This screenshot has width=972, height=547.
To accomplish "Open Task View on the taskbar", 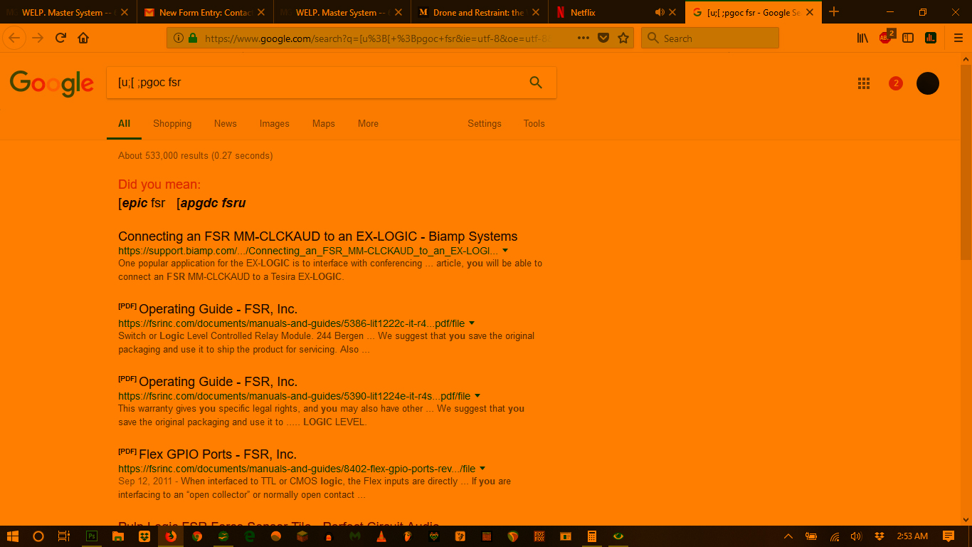I will [63, 536].
